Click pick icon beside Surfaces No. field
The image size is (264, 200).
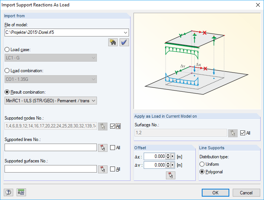point(233,133)
